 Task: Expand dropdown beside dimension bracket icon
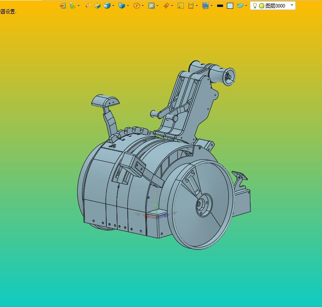(x=197, y=6)
